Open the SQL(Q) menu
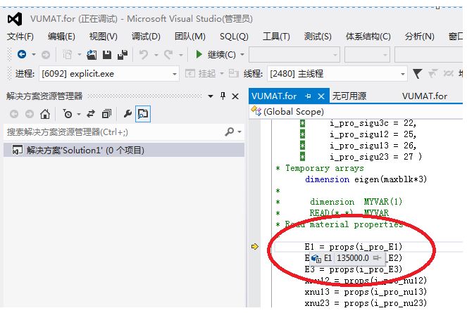The height and width of the screenshot is (313, 467). point(234,37)
